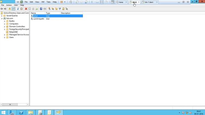Click the Back arrow in ADUC toolbar
The image size is (205, 115).
(2, 9)
